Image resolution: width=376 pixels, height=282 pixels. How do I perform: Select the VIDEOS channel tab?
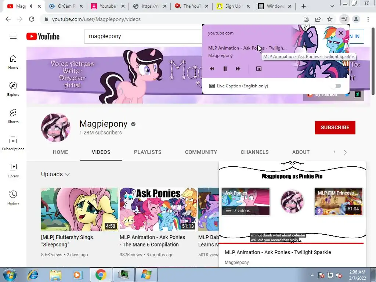(101, 152)
